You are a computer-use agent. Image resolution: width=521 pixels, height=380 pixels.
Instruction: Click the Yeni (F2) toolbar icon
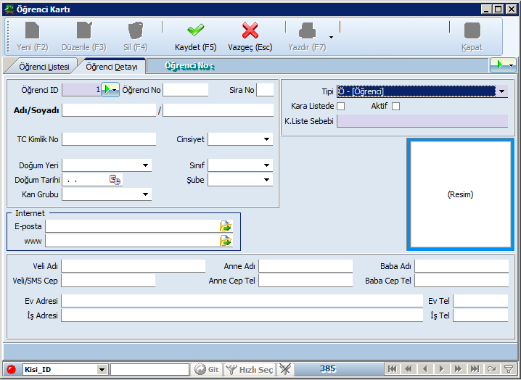[x=32, y=30]
